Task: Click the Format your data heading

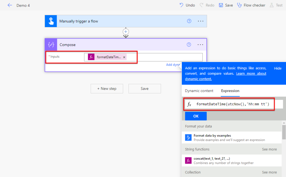Action: click(198, 126)
